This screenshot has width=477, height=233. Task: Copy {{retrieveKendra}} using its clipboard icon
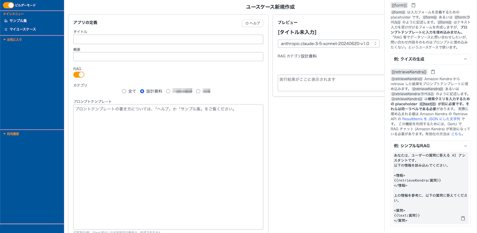(433, 72)
